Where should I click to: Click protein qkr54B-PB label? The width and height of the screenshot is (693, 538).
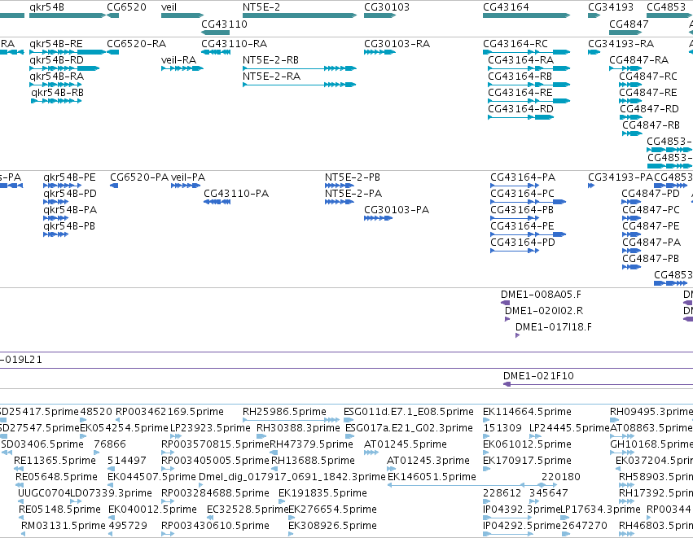(69, 226)
